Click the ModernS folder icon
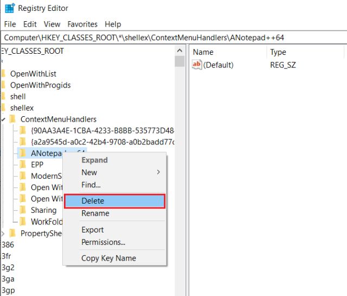The width and height of the screenshot is (347, 296). (23, 176)
